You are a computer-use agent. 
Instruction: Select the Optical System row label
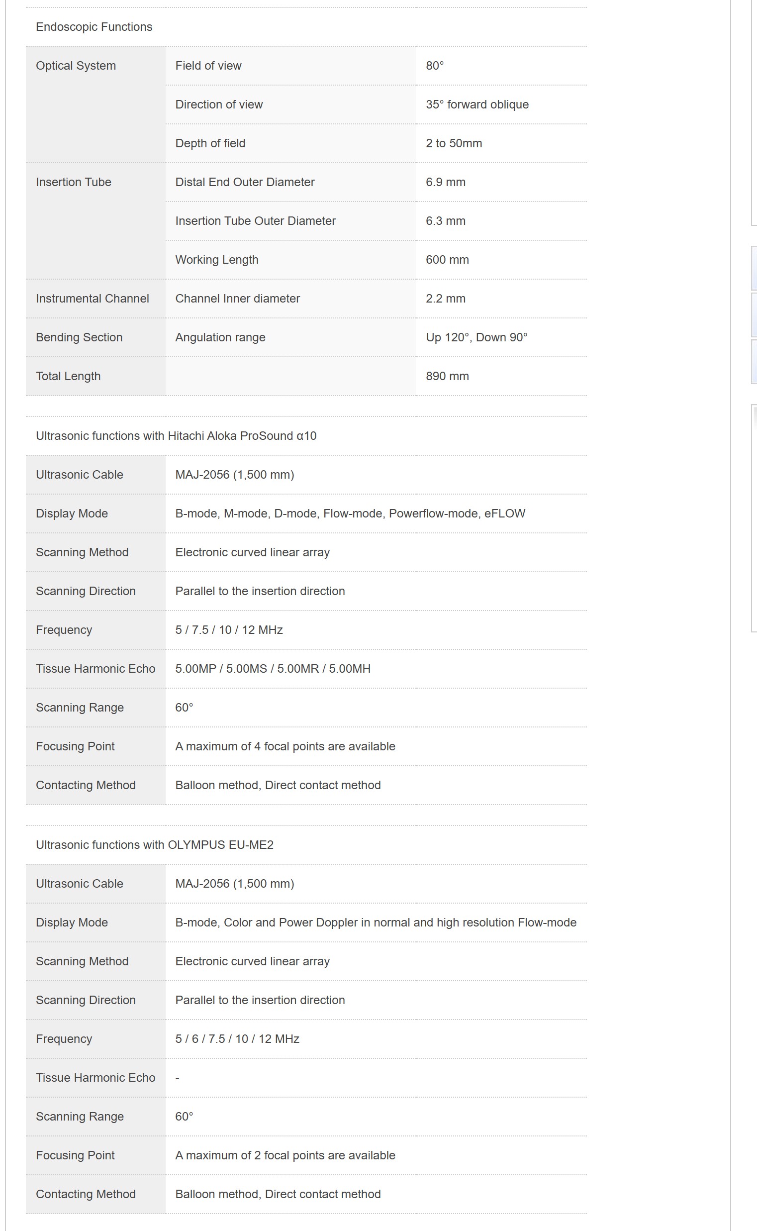(76, 66)
